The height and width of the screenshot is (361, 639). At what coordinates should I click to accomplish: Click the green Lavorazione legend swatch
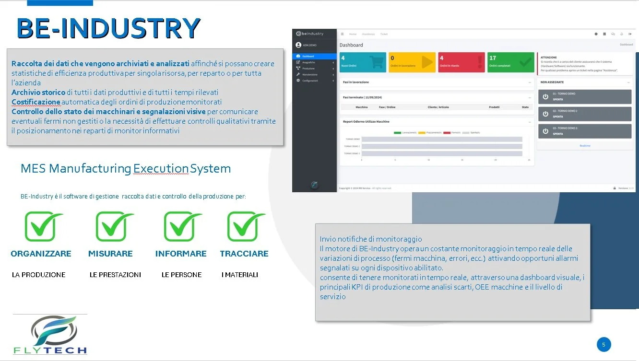point(397,132)
